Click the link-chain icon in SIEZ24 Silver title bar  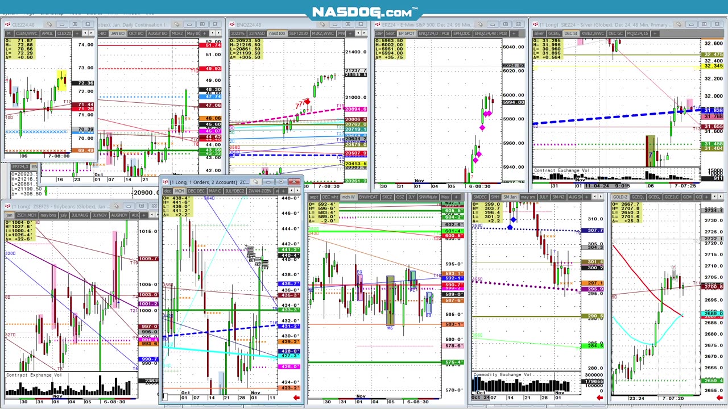click(x=679, y=24)
